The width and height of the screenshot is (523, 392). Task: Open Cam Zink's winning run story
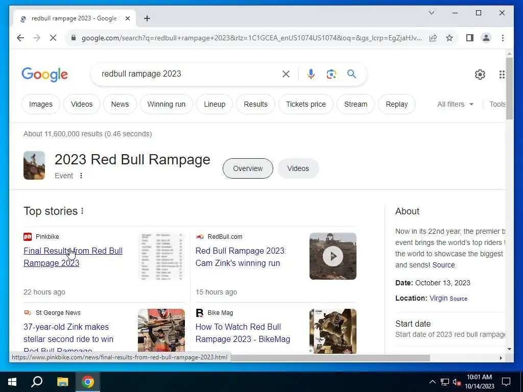pyautogui.click(x=241, y=257)
